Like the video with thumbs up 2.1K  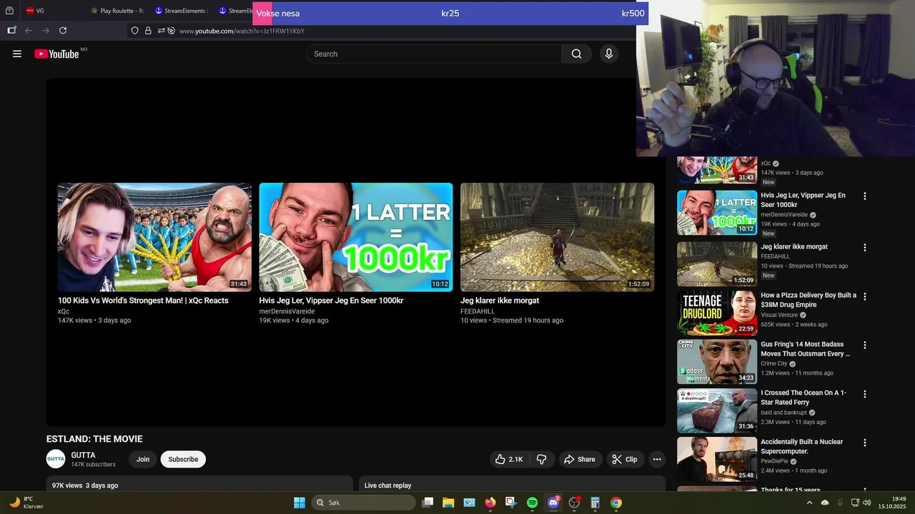[x=509, y=459]
